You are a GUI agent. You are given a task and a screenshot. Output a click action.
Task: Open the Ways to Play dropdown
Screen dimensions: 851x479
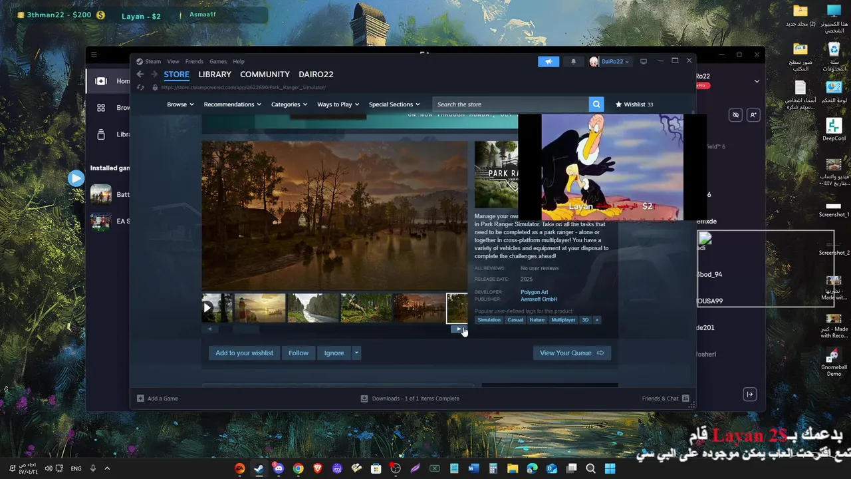pyautogui.click(x=338, y=104)
